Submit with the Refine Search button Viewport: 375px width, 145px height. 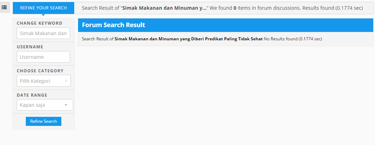[x=44, y=121]
